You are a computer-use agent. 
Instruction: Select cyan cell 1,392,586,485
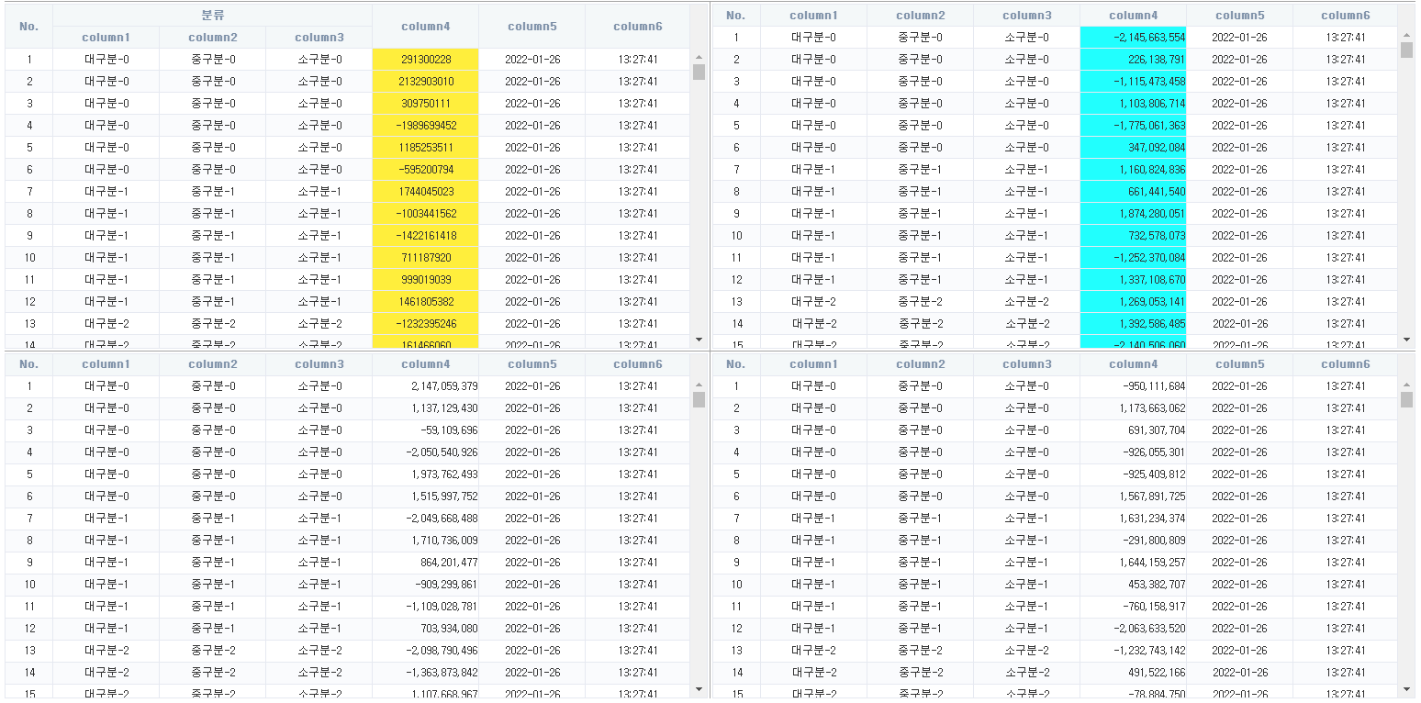click(1134, 324)
